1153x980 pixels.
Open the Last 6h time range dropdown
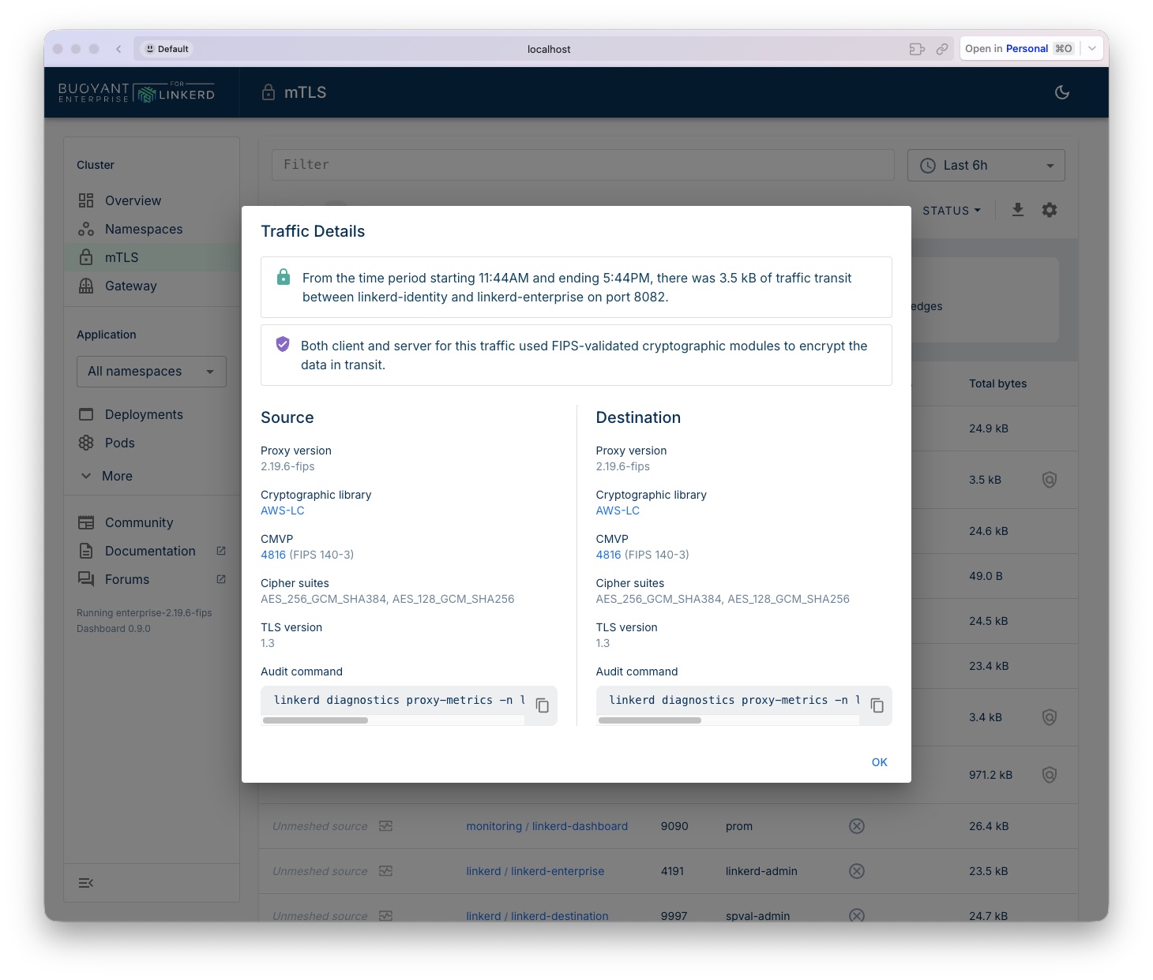(x=986, y=166)
